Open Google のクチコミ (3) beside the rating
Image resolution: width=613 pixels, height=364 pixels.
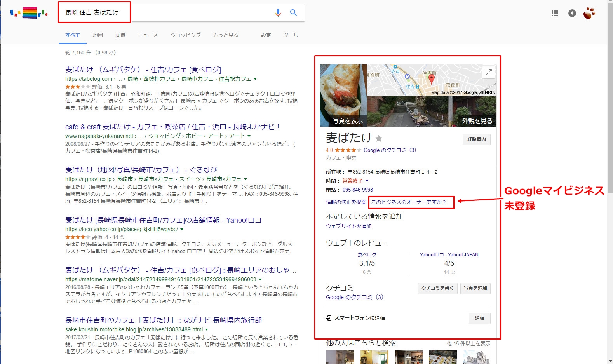click(x=390, y=150)
